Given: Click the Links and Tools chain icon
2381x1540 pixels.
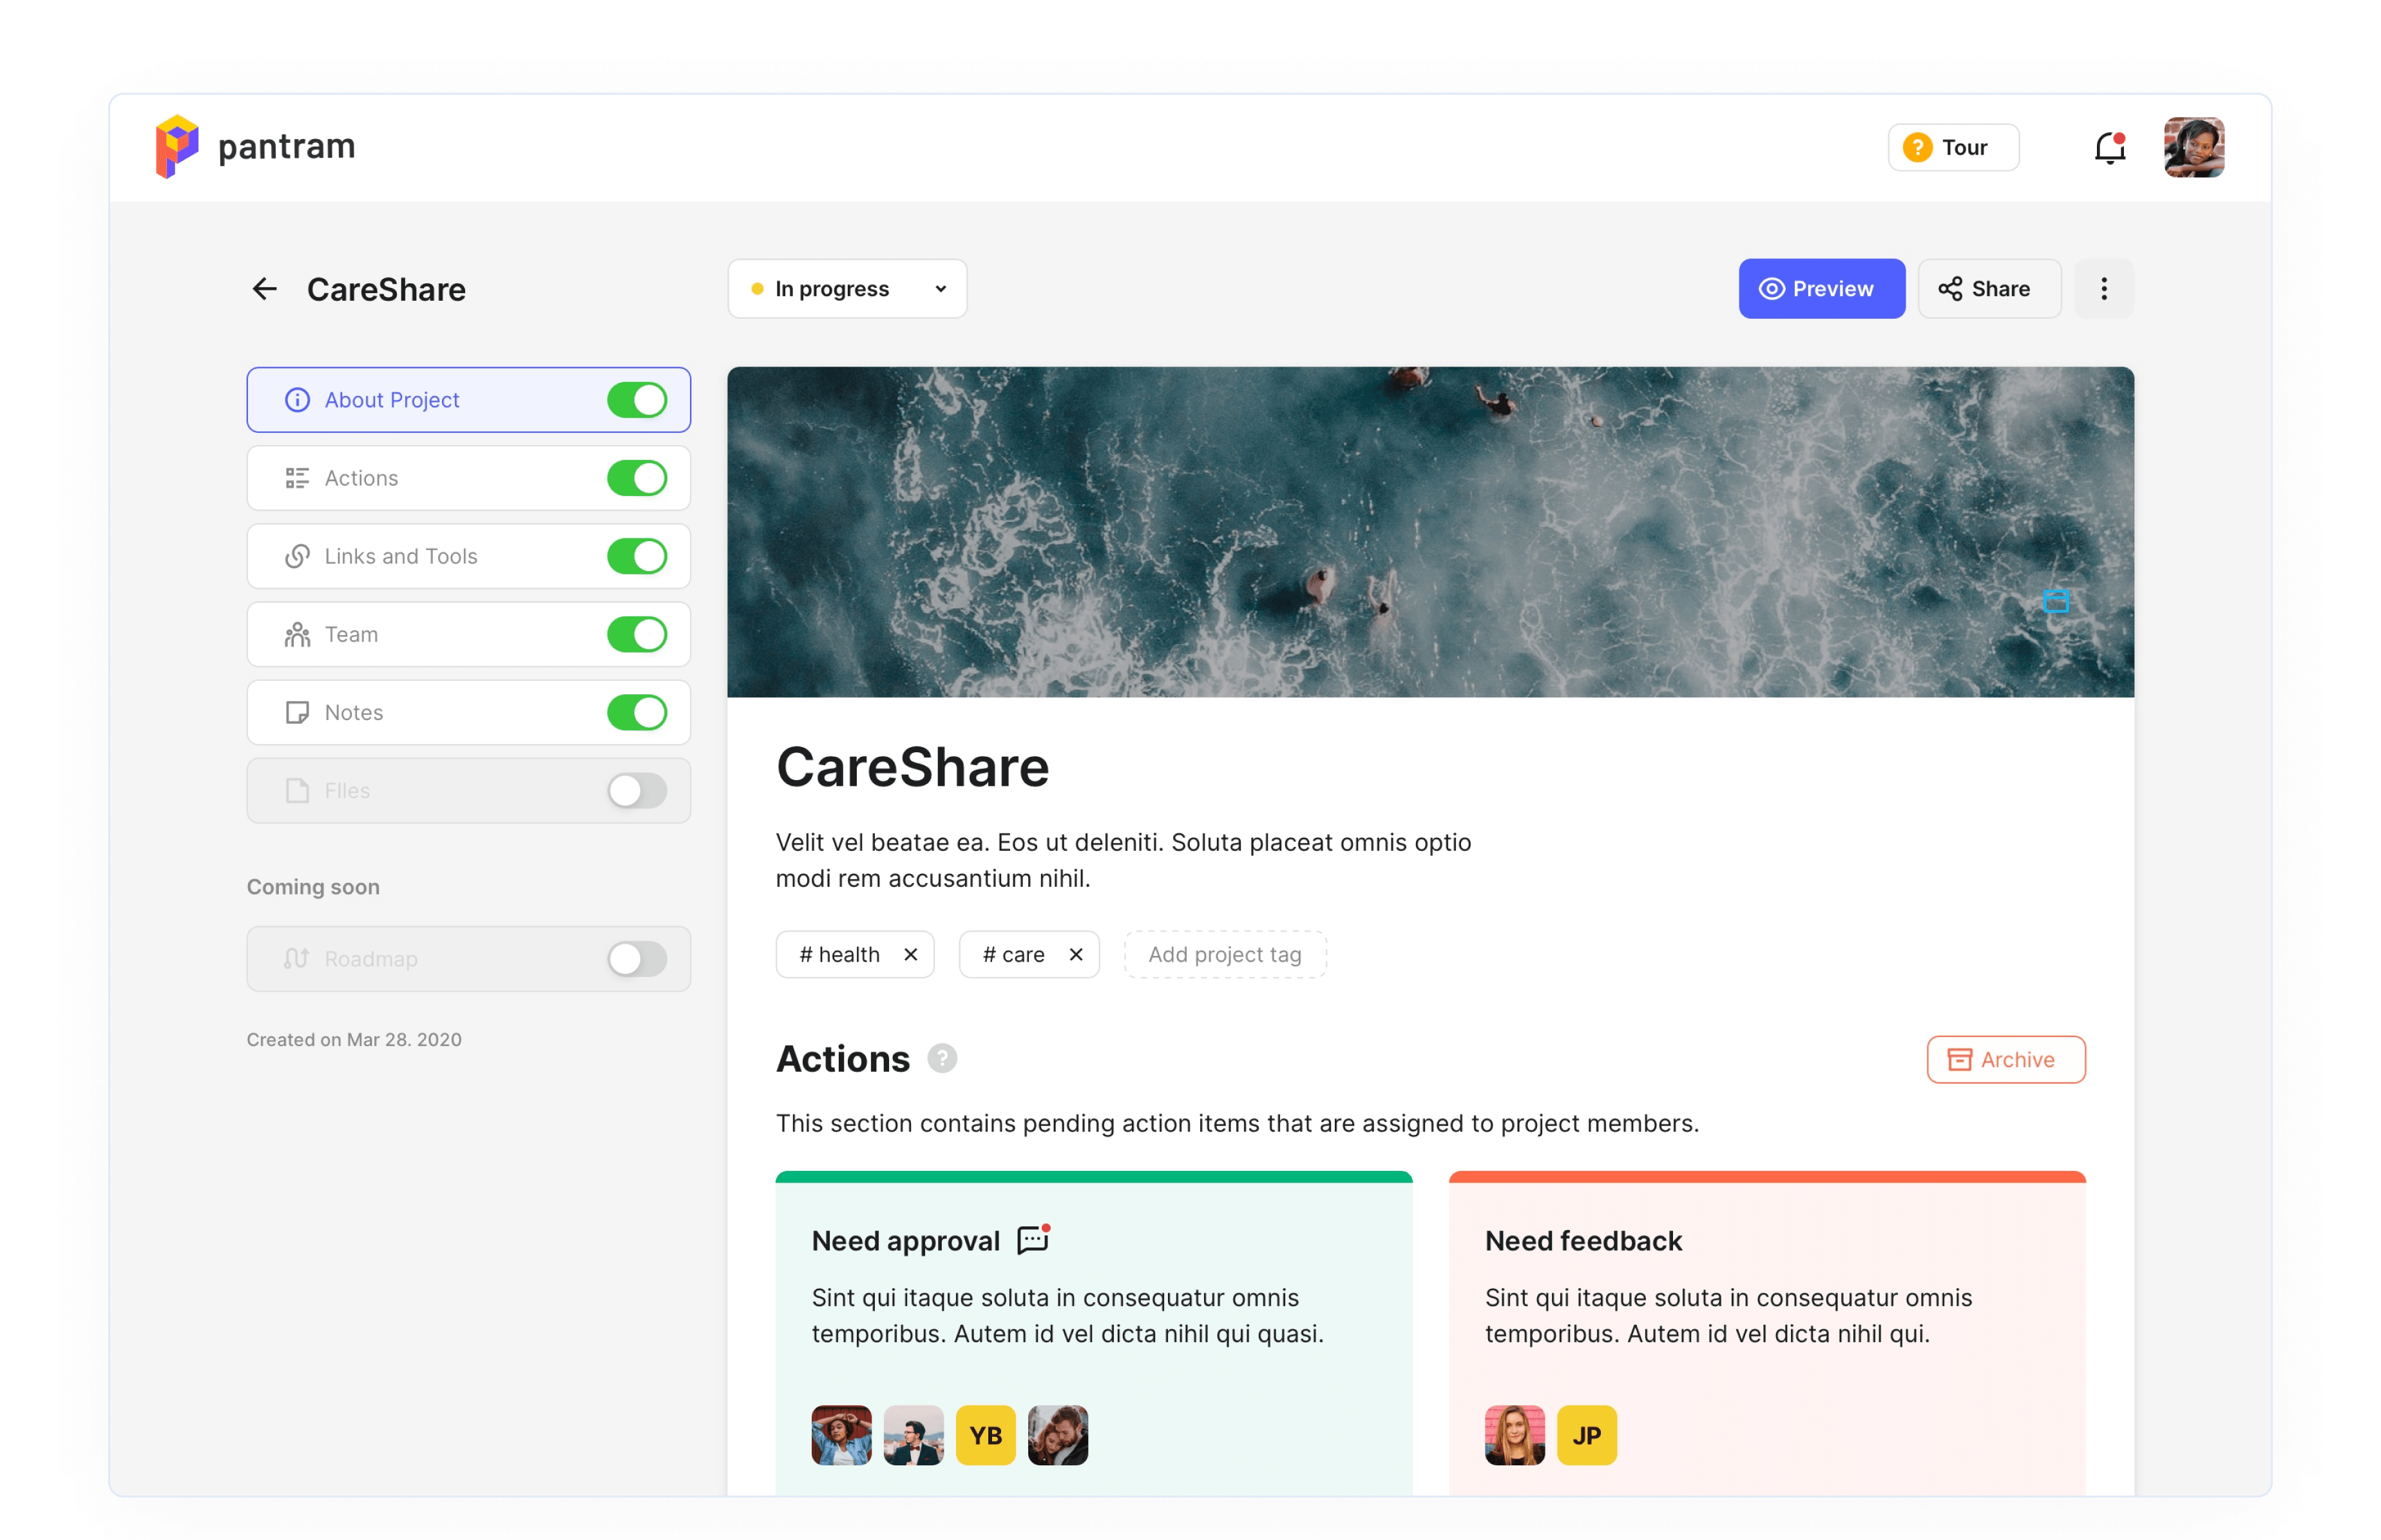Looking at the screenshot, I should pos(297,556).
